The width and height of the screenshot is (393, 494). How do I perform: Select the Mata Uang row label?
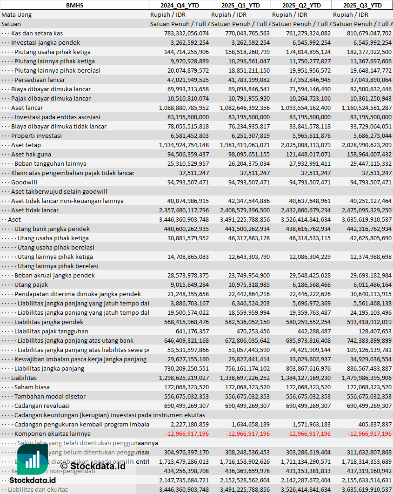coord(17,14)
